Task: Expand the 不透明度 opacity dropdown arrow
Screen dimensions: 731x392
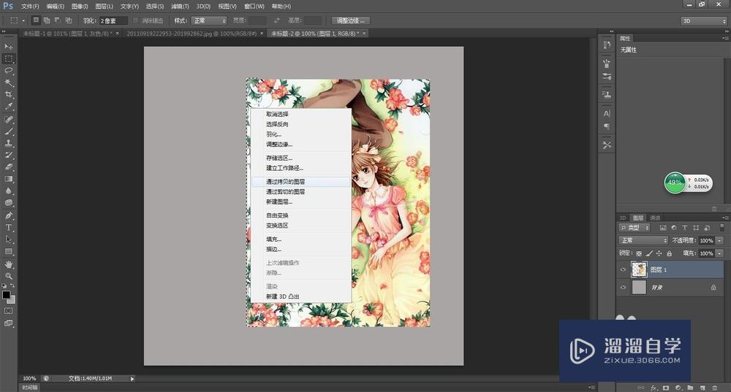Action: pyautogui.click(x=719, y=240)
